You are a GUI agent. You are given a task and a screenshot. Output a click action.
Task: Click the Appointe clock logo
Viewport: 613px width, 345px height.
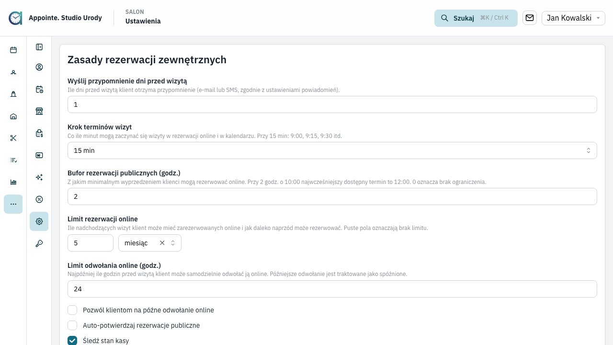pyautogui.click(x=15, y=18)
